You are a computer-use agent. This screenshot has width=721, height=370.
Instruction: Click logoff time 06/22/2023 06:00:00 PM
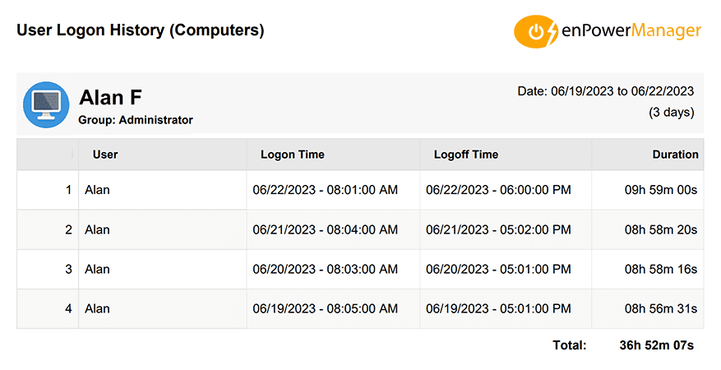coord(498,191)
